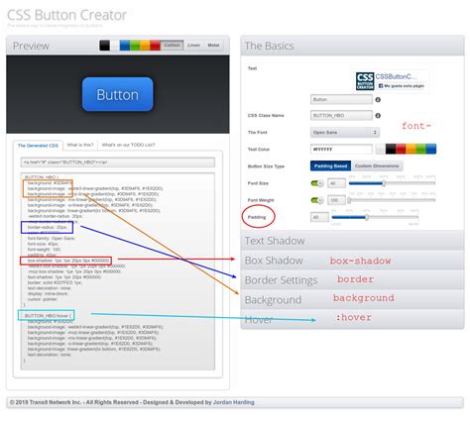Click the Font Size slider handle
Viewport: 470px width, 425px height.
point(384,183)
